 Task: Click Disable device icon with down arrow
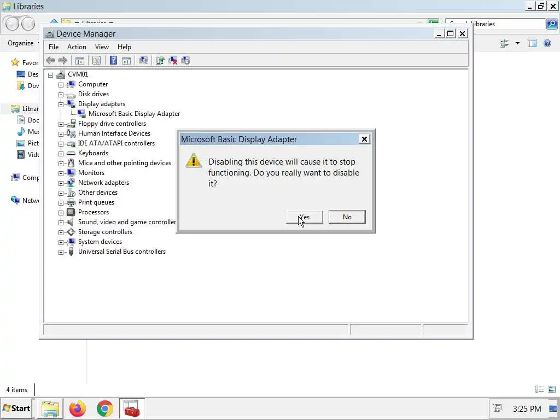click(x=185, y=60)
